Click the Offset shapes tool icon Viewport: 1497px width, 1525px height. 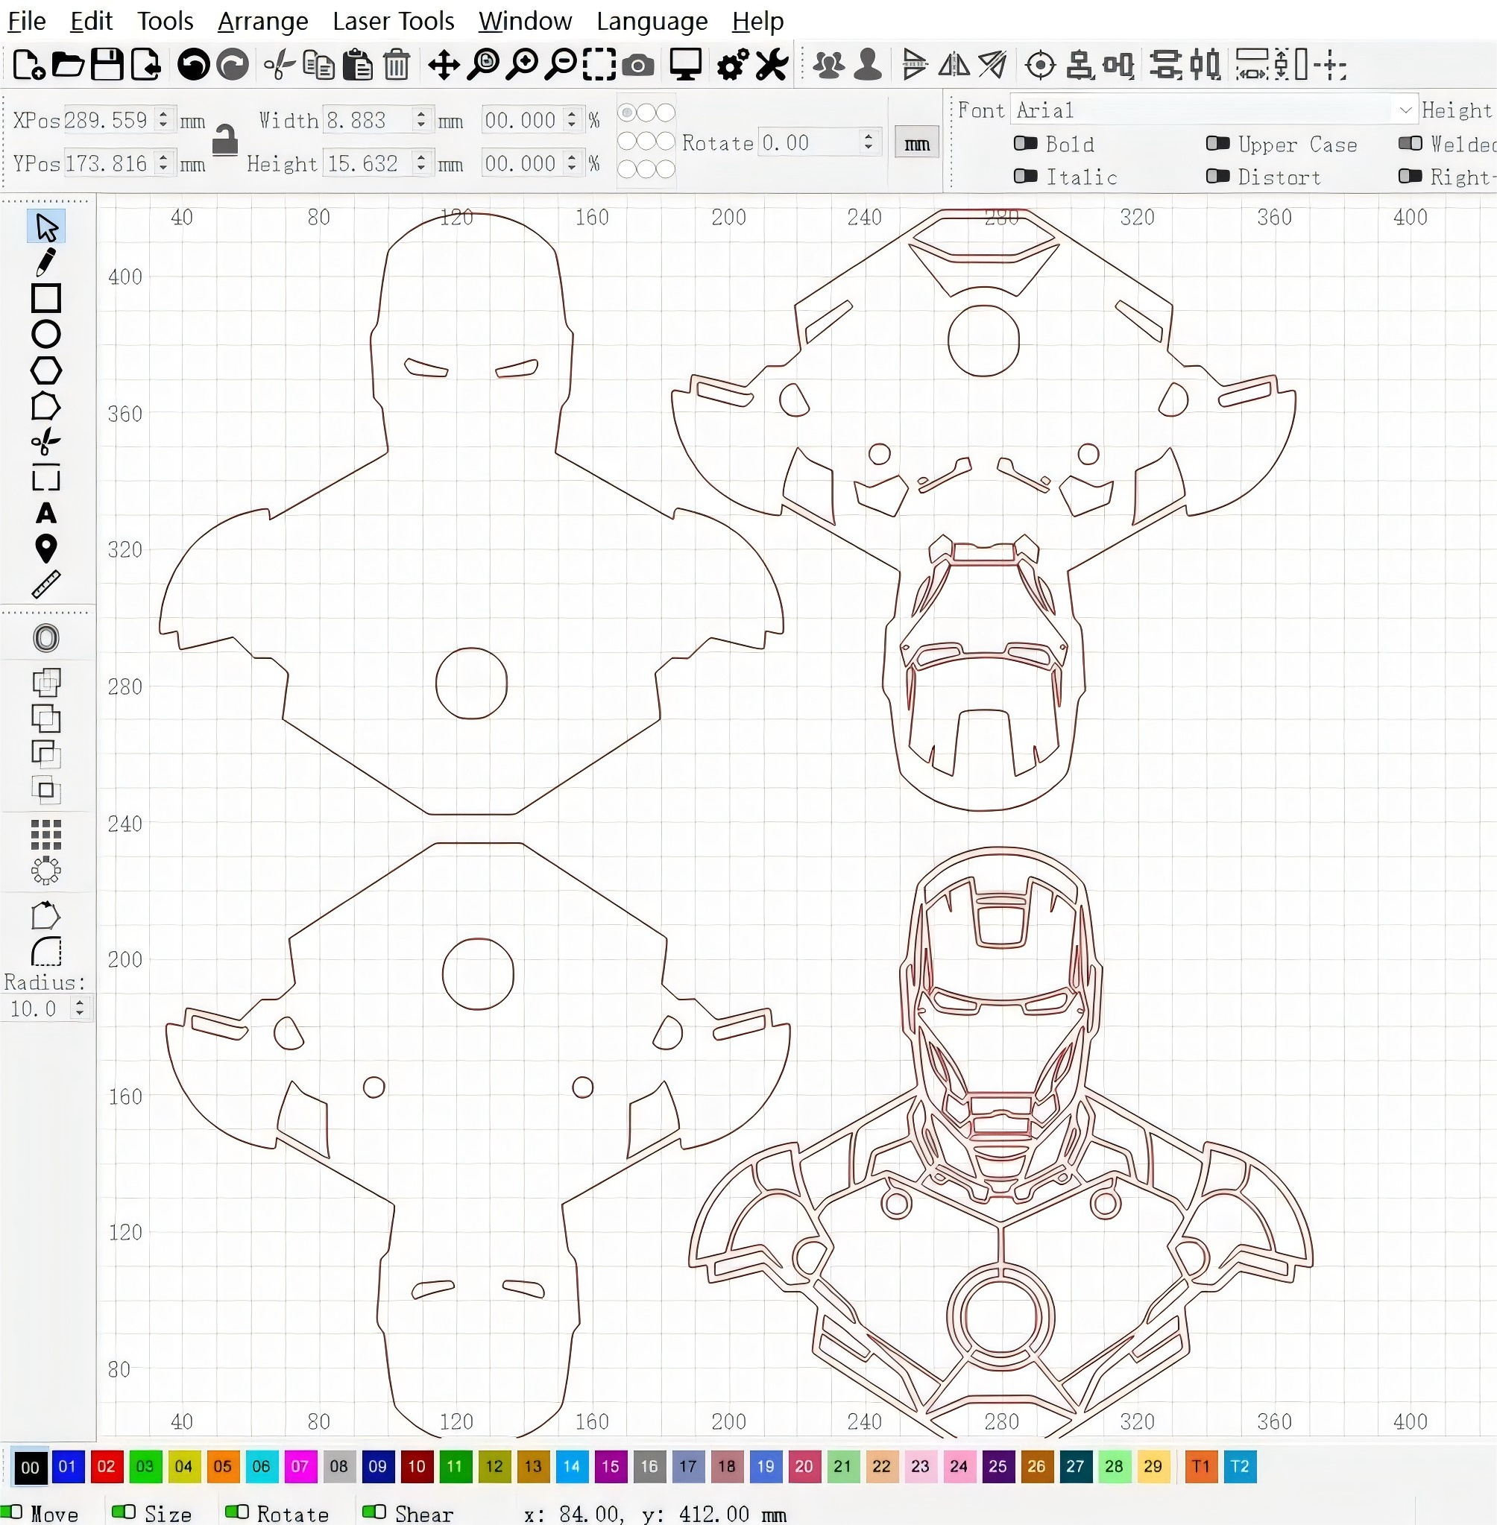(x=45, y=637)
